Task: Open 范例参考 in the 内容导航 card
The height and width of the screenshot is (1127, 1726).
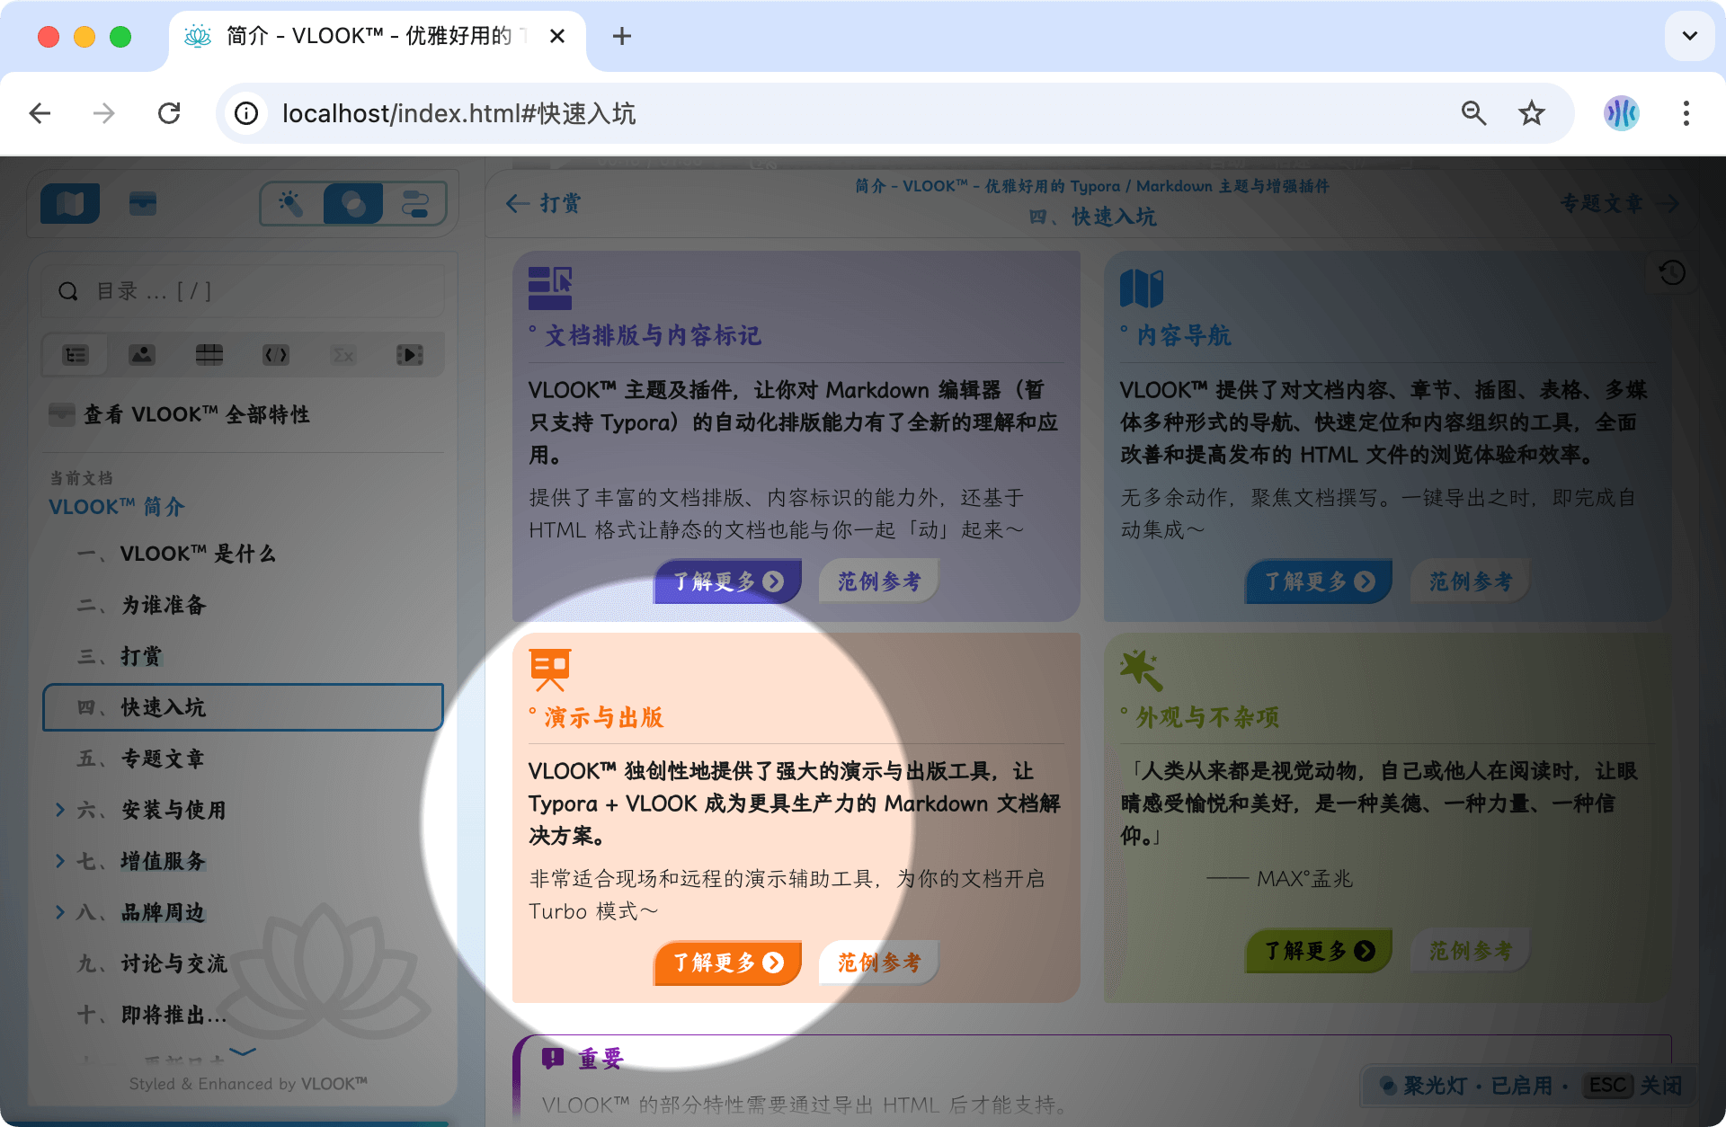Action: point(1469,581)
